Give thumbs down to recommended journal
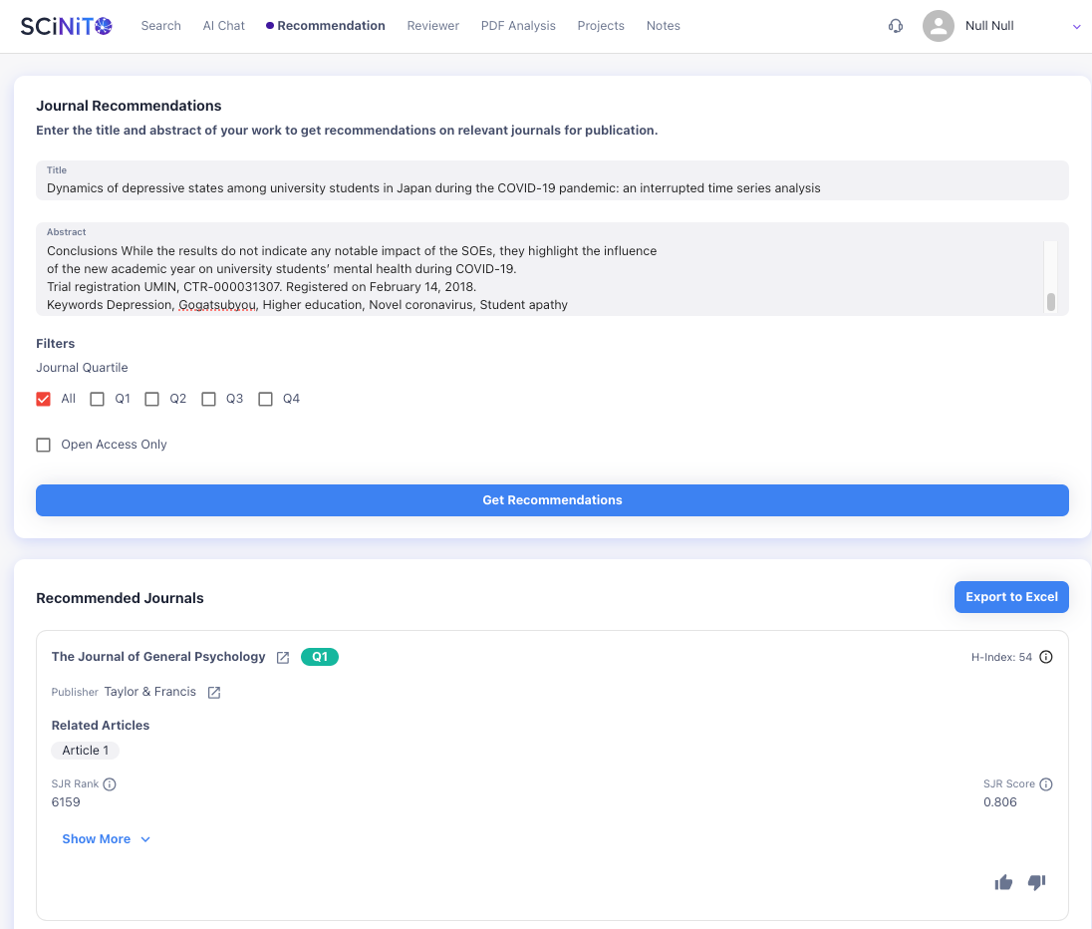The image size is (1092, 929). click(1036, 882)
